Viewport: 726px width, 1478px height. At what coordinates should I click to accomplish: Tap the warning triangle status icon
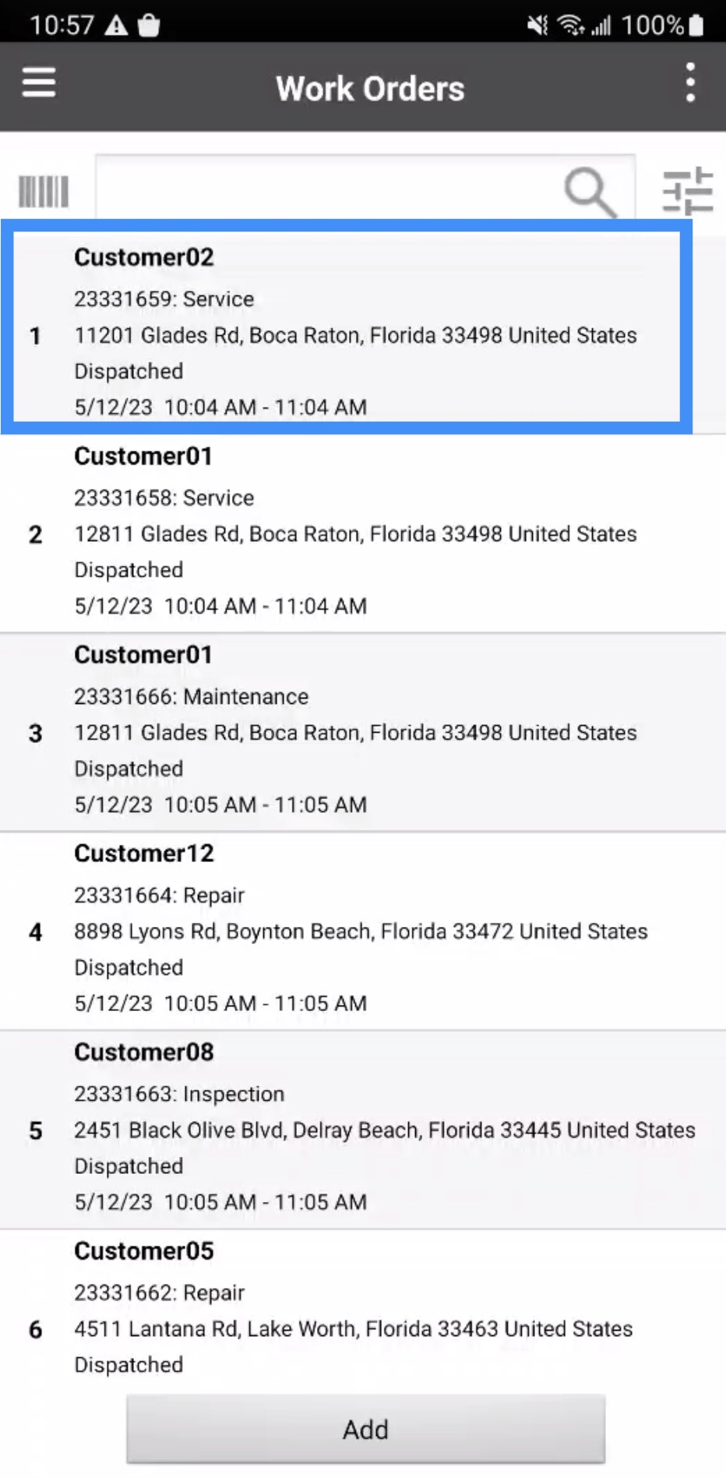[116, 26]
